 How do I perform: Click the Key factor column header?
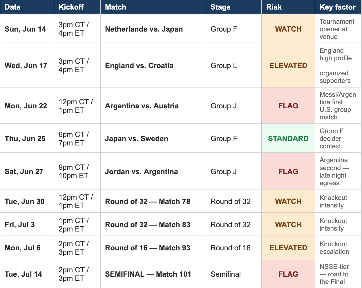tap(338, 7)
